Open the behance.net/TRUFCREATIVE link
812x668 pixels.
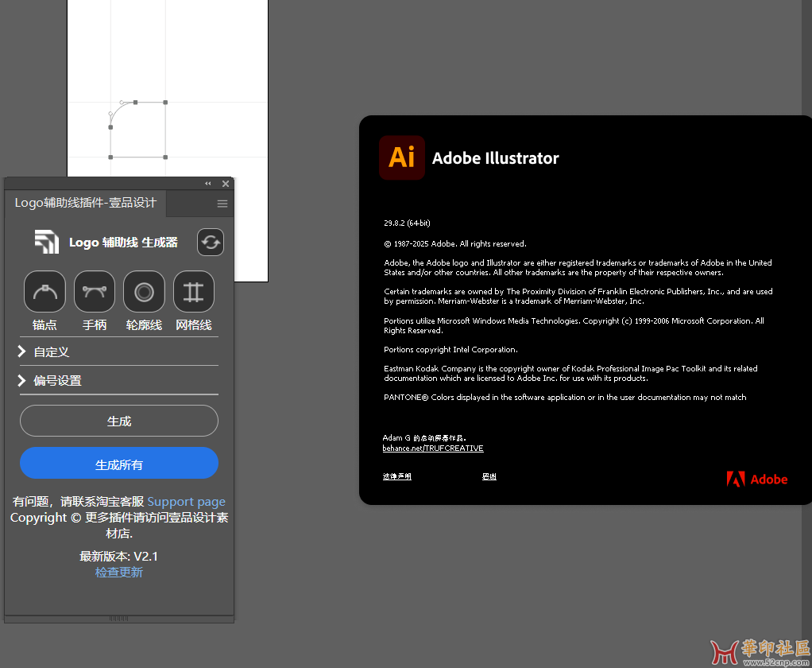433,449
